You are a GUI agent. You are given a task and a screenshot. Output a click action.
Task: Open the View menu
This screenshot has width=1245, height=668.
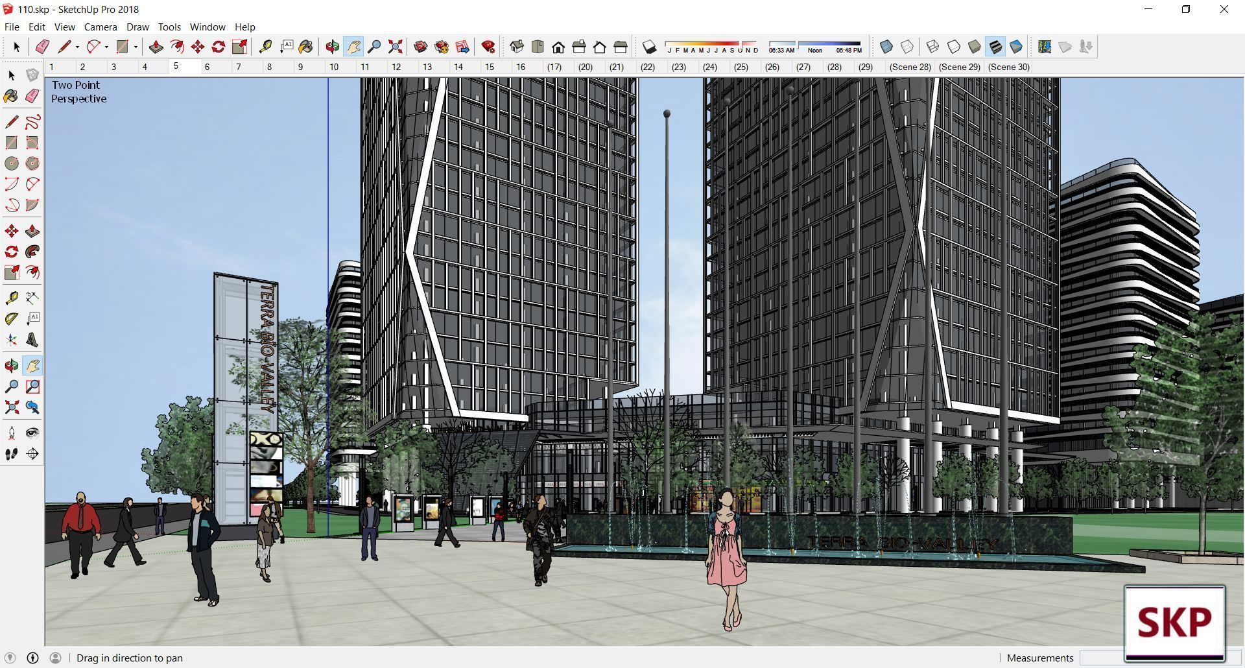(x=64, y=27)
